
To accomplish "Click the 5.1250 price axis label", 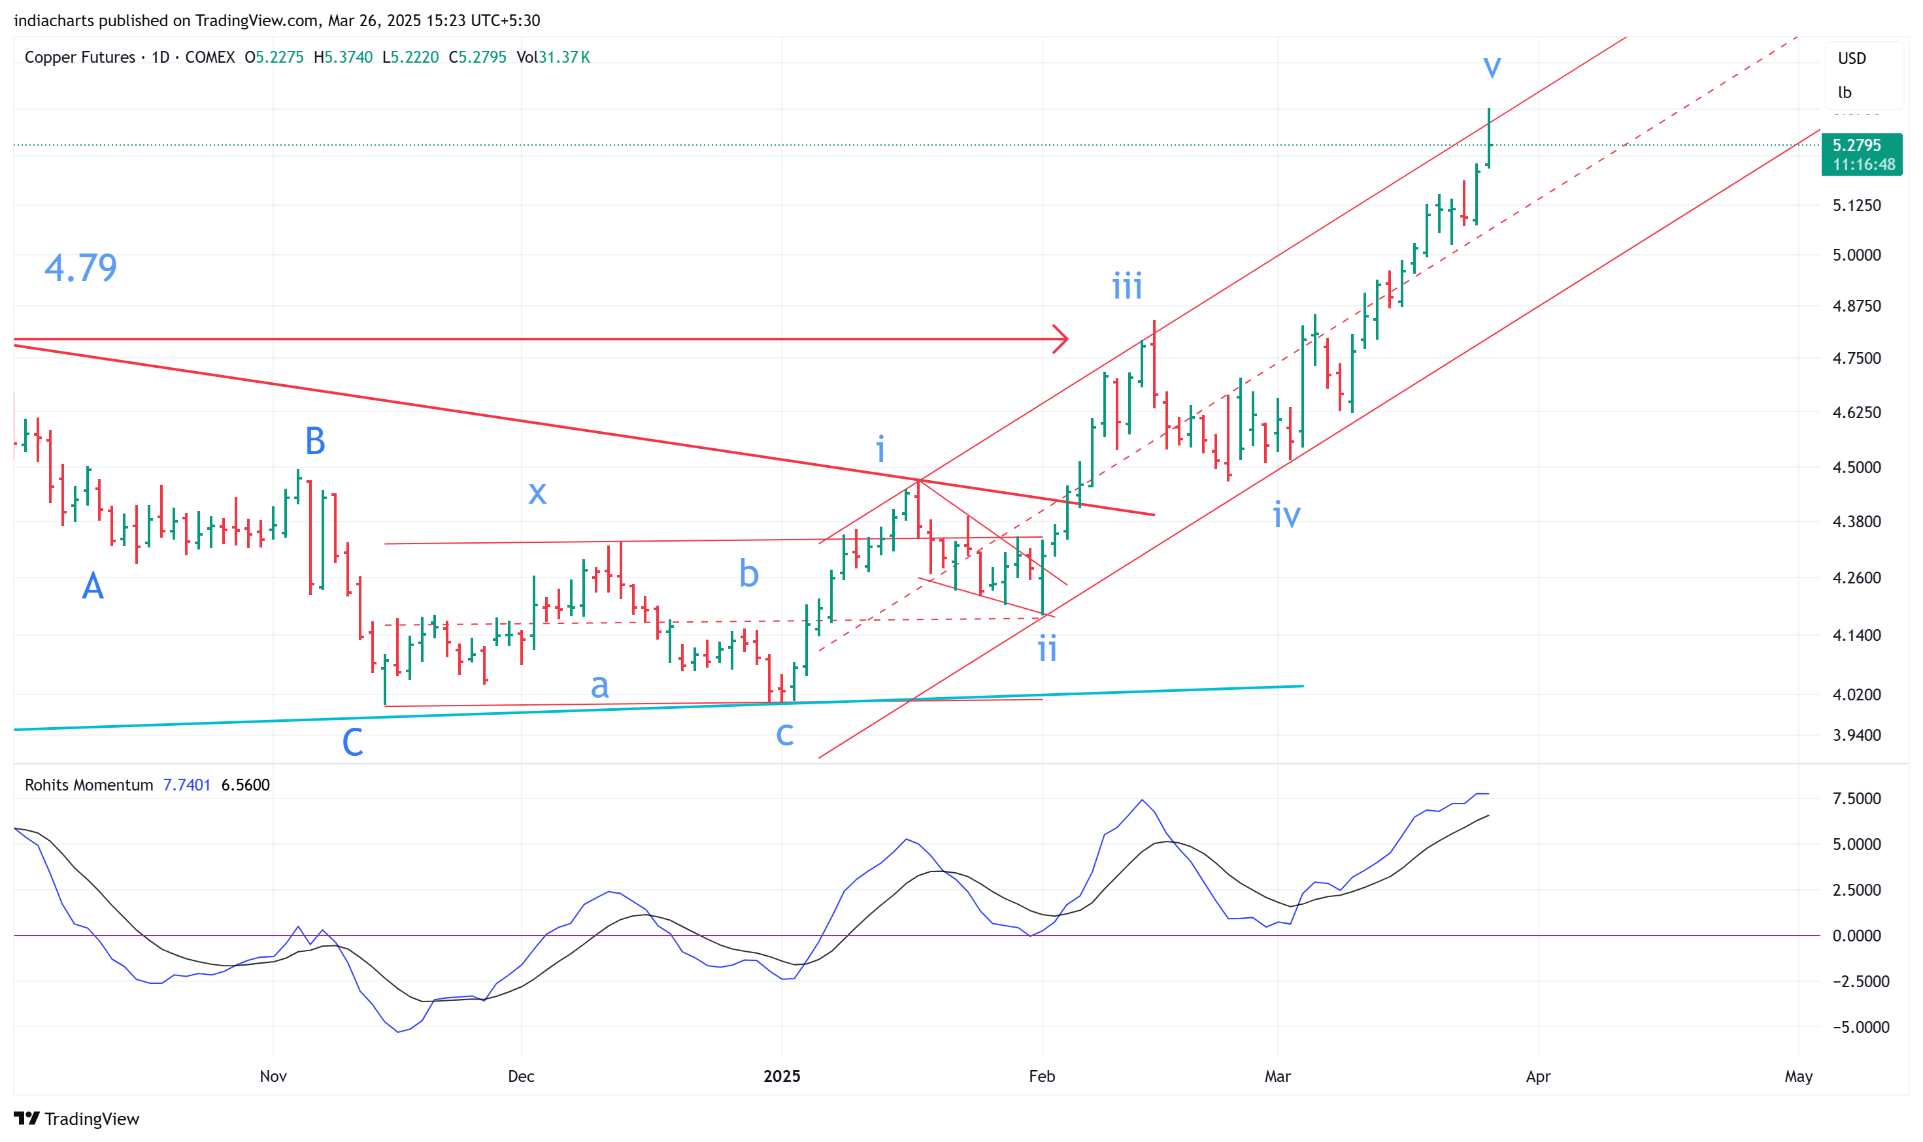I will pos(1857,205).
